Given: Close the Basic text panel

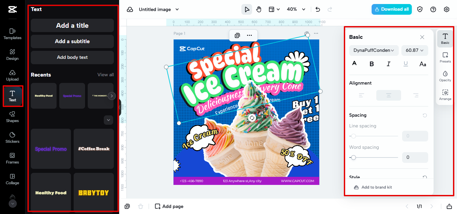Looking at the screenshot, I should tap(422, 37).
